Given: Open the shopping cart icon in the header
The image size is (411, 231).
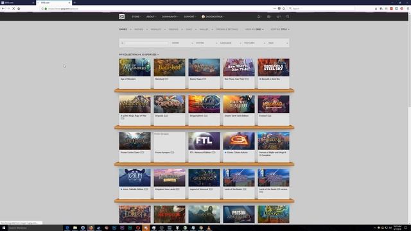Looking at the screenshot, I should (278, 17).
